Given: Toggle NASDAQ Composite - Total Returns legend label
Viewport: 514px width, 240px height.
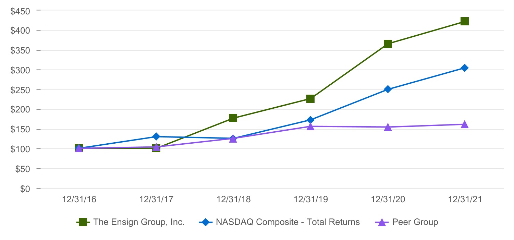Looking at the screenshot, I should coord(288,222).
